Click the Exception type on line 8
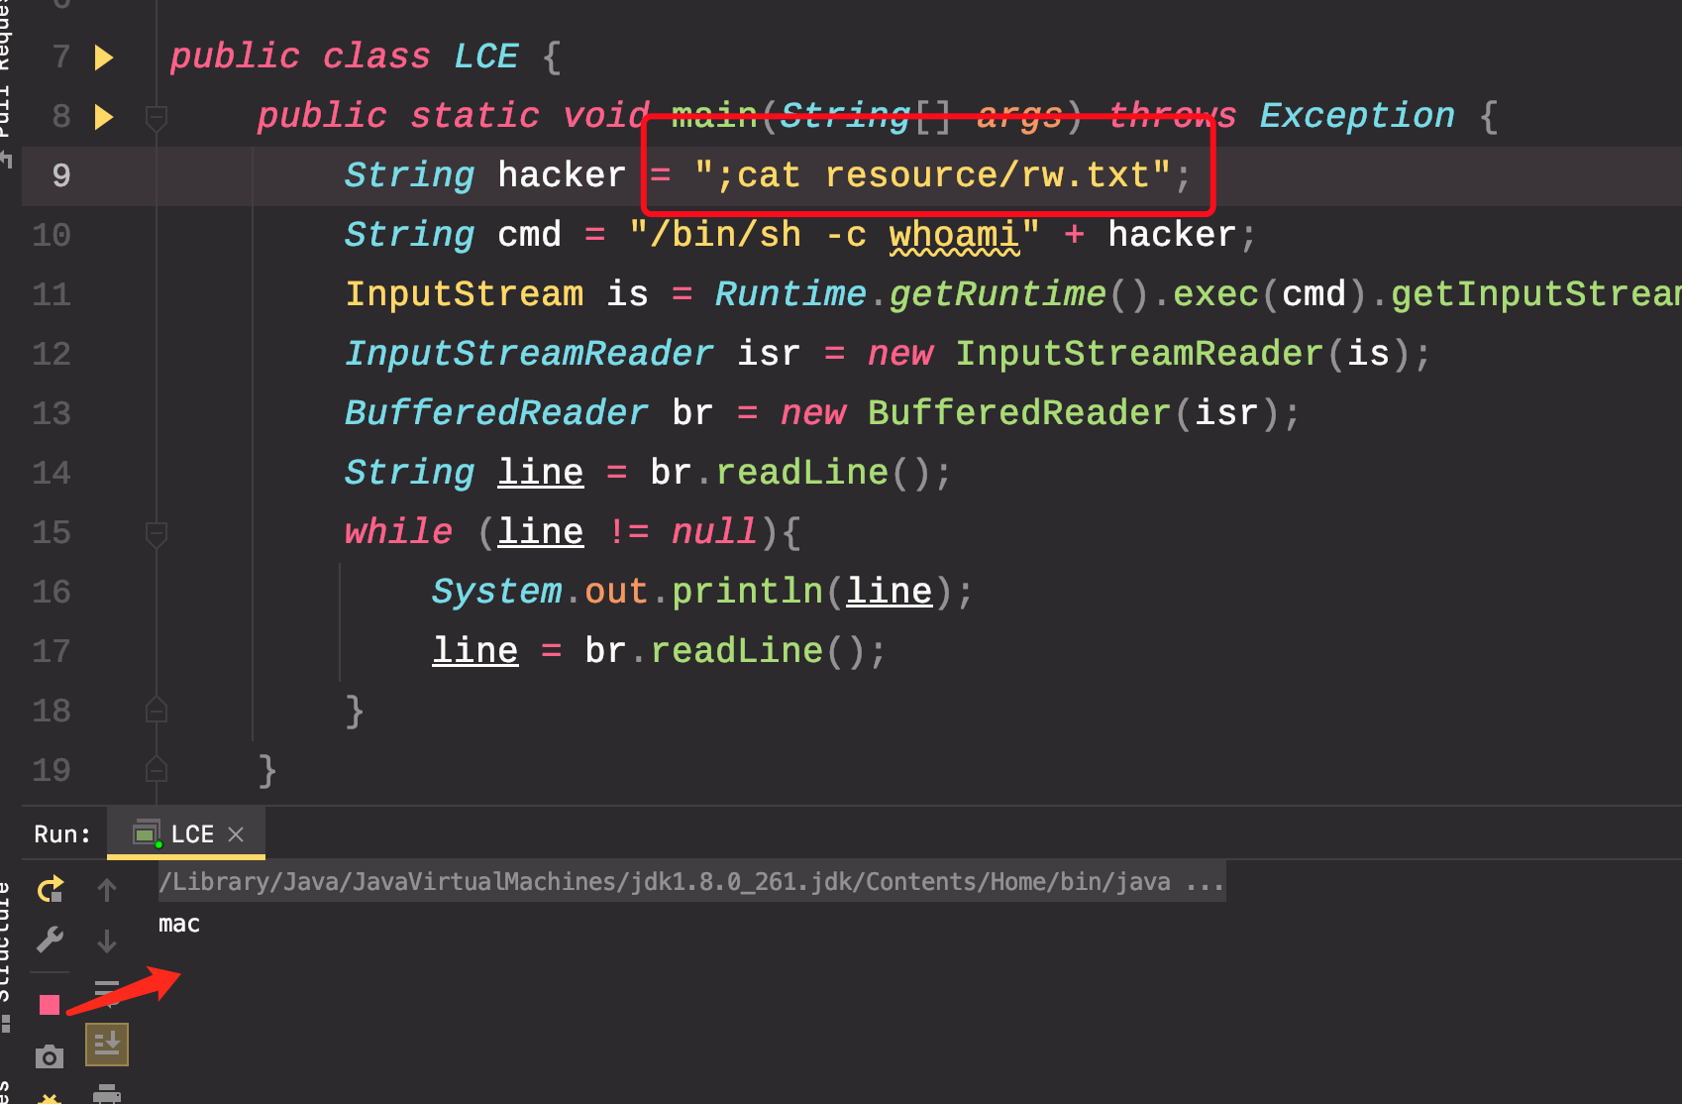This screenshot has height=1104, width=1682. (1357, 116)
